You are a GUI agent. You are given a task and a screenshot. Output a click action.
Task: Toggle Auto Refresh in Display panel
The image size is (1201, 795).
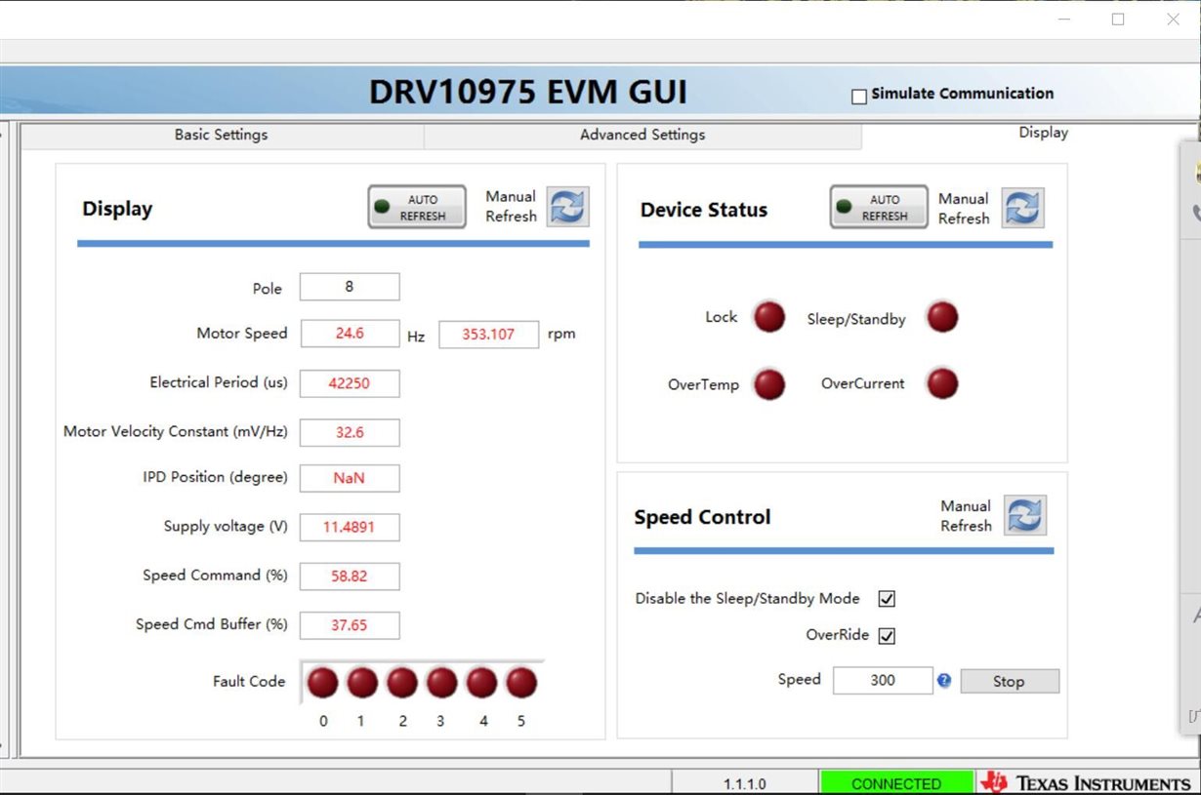tap(417, 207)
